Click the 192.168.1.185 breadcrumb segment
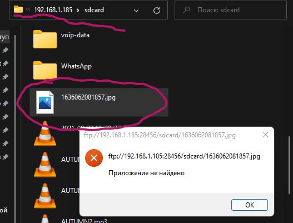 (x=53, y=10)
